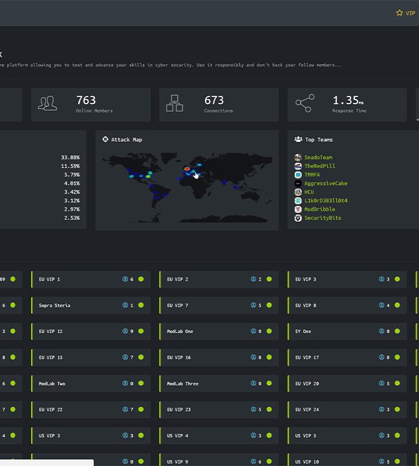Click the user icon on EU VIP 2
The image size is (419, 466).
[253, 279]
